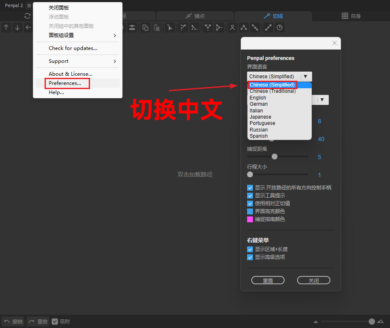
Task: Click Check for updates... menu entry
Action: click(77, 48)
